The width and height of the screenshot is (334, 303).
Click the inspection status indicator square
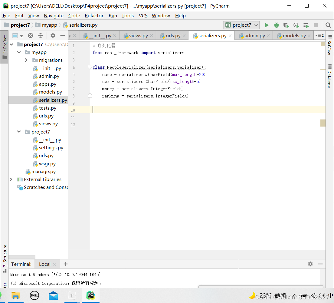click(323, 44)
